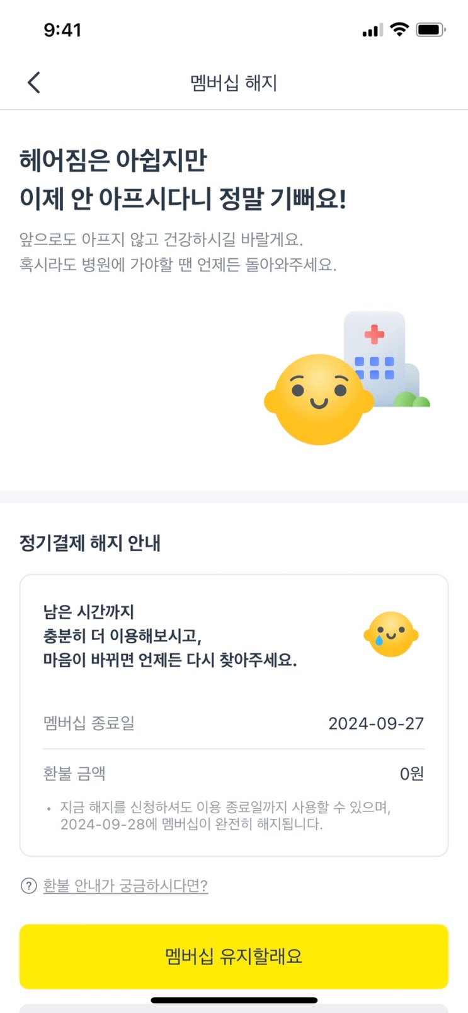Tap the smiling face with hospital illustration
This screenshot has width=468, height=1013.
coord(319,399)
